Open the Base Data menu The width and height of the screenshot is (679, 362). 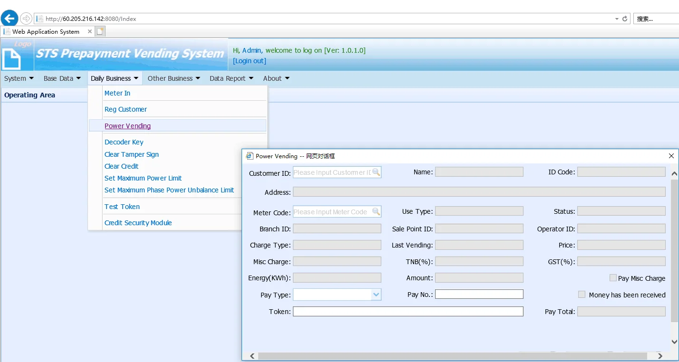pos(62,78)
